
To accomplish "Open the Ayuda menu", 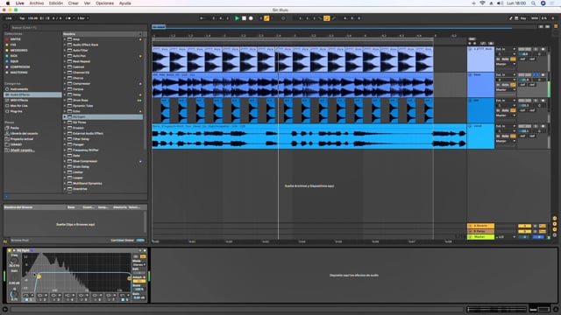I will click(x=124, y=3).
